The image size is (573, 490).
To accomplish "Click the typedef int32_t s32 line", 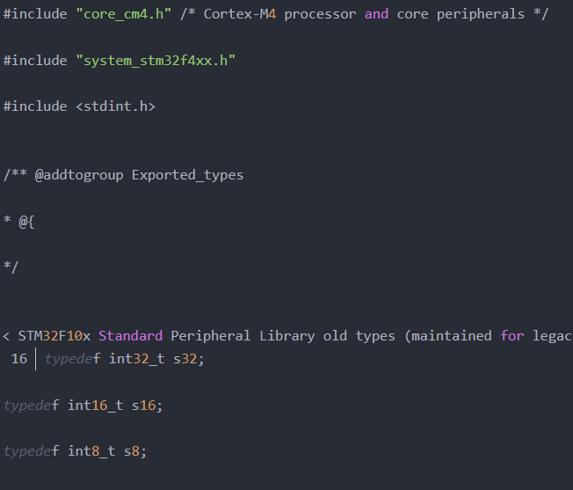I will 125,359.
